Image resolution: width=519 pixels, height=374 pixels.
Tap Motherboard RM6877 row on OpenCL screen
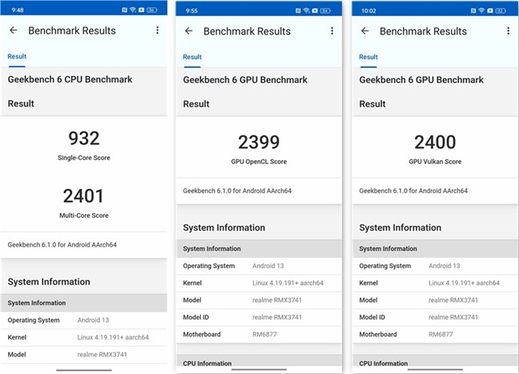click(x=259, y=335)
